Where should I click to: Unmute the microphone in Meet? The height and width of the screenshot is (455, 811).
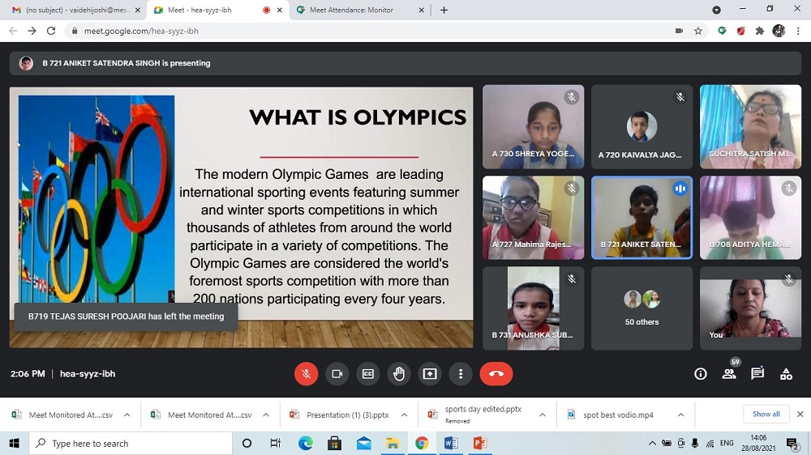tap(306, 374)
